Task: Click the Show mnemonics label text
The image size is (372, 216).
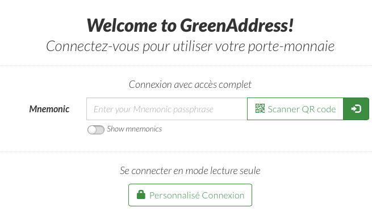Action: [134, 129]
